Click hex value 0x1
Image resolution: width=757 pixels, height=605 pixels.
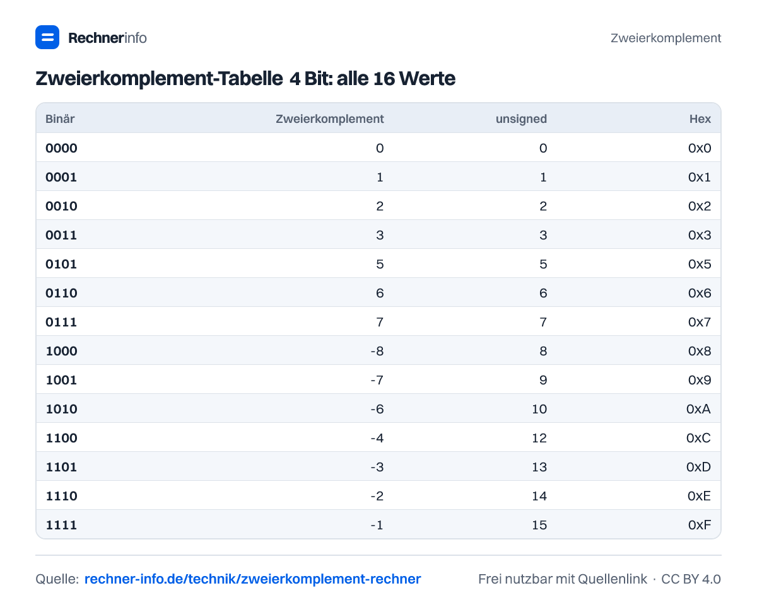tap(700, 177)
